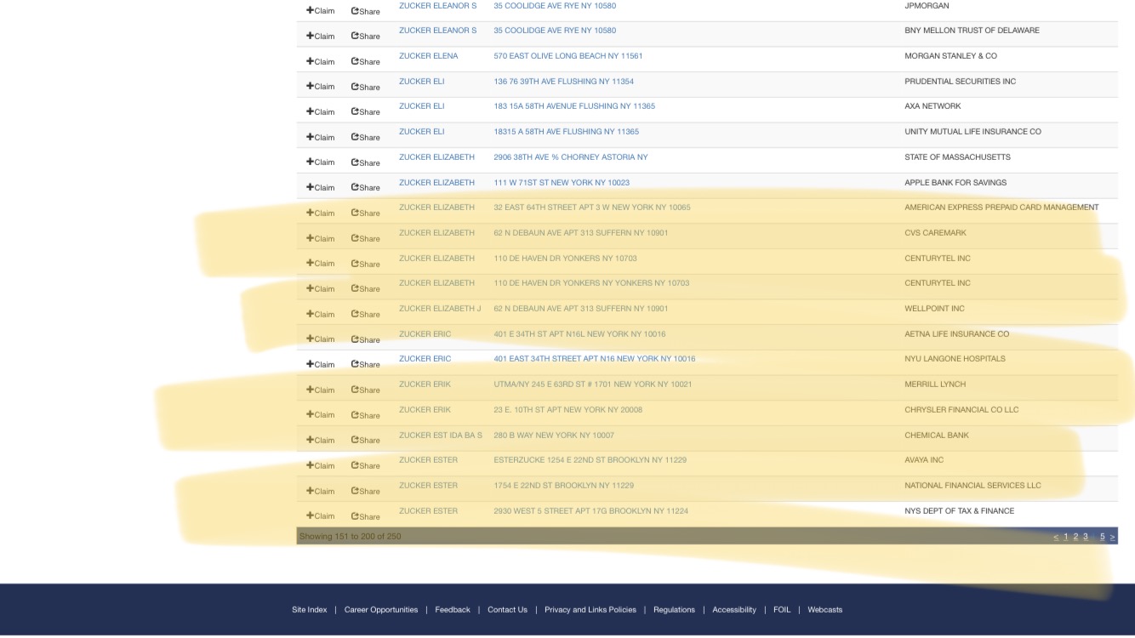Go to results page 3
This screenshot has height=638, width=1135.
[1086, 537]
